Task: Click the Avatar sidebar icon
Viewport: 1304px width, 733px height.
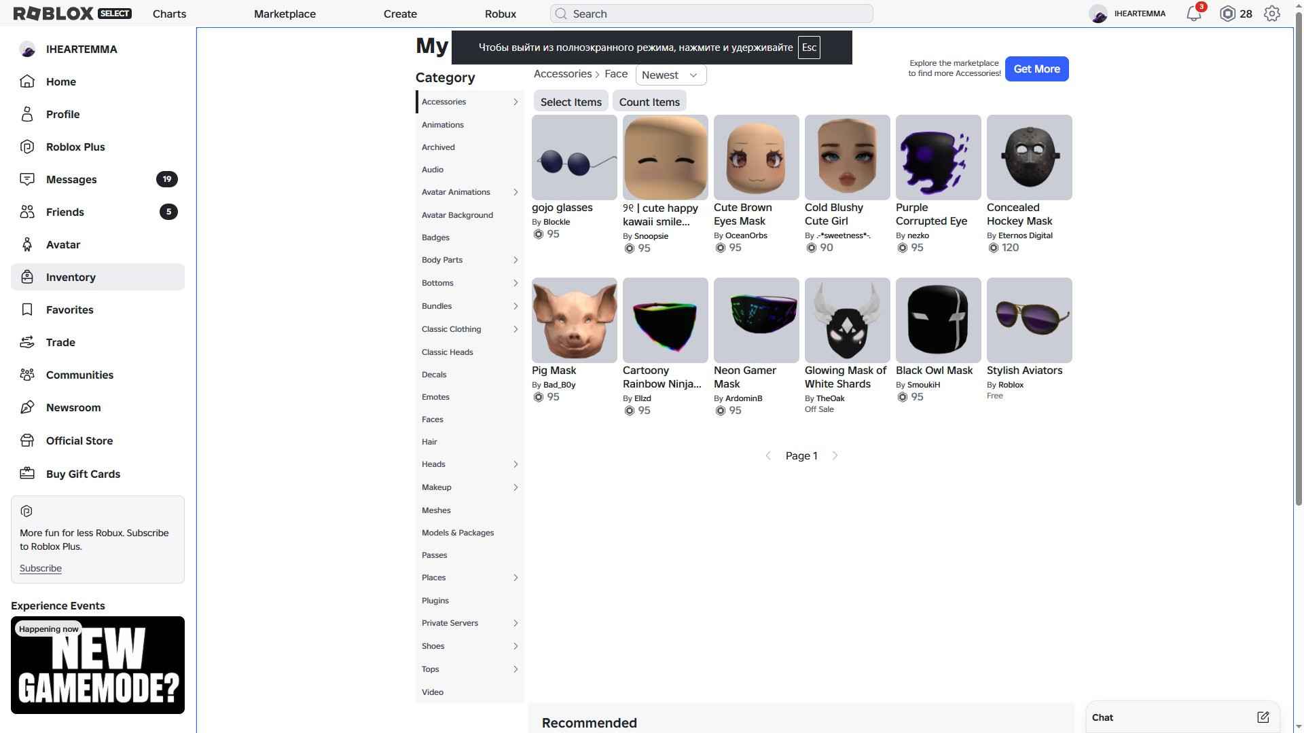Action: click(x=27, y=244)
